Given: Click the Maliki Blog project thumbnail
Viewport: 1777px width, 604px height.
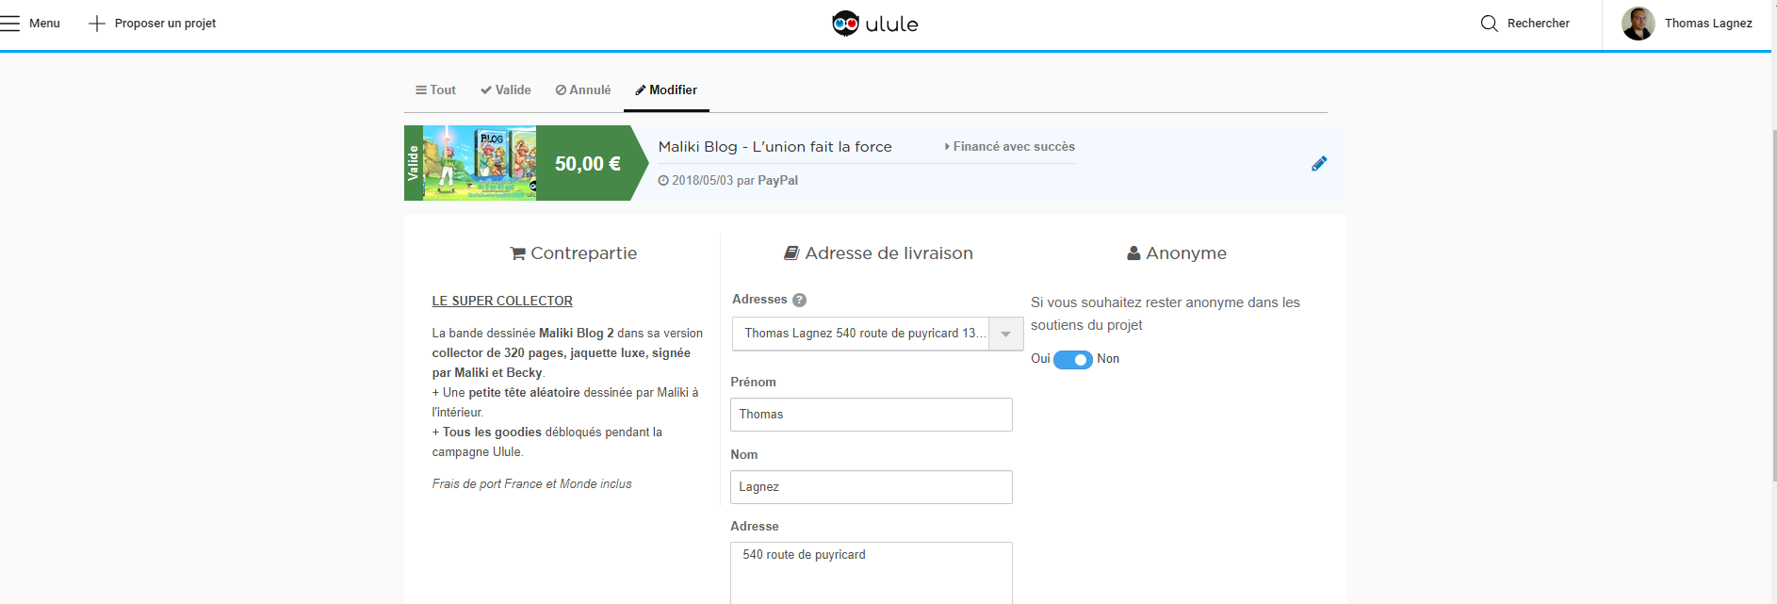Looking at the screenshot, I should click(x=479, y=163).
